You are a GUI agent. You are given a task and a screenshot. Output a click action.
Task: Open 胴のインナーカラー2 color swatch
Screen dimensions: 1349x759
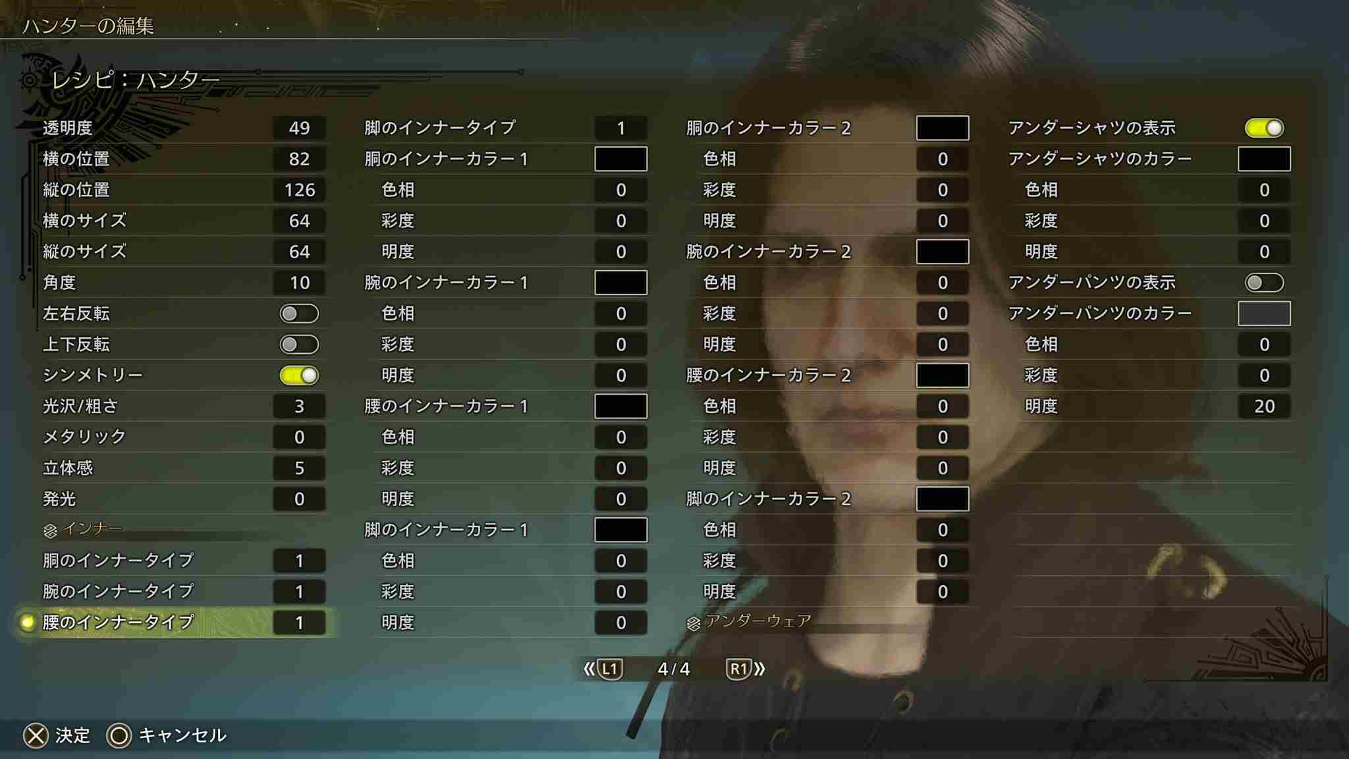point(943,128)
